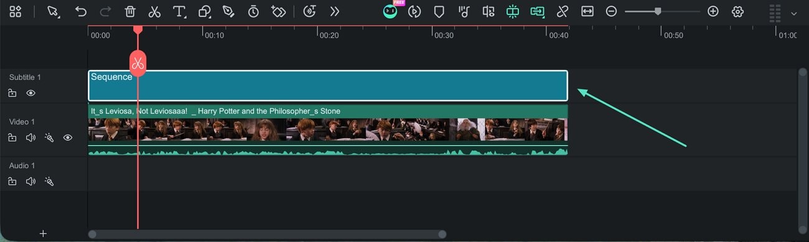
Task: Toggle timeline snapping green icon
Action: pos(513,11)
